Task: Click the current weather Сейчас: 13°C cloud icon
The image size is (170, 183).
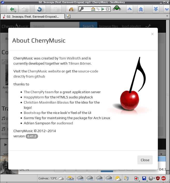Action: 61,178
